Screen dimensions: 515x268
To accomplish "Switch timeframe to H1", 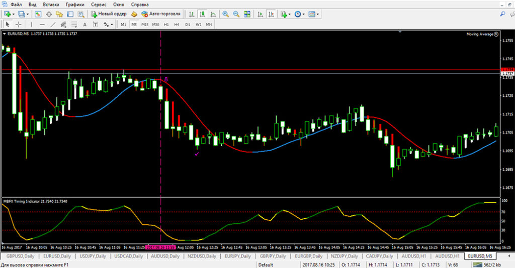I will (x=166, y=25).
